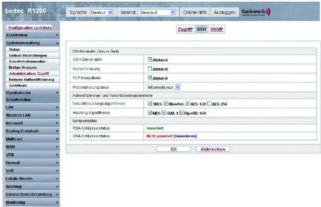Expand the Wireless LAN menu
The width and height of the screenshot is (321, 207).
(x=32, y=115)
